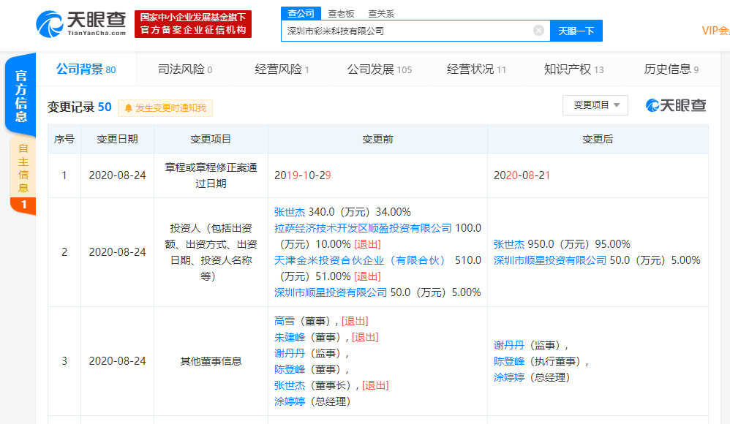
Task: Switch to 查关系 search tab
Action: pos(381,13)
